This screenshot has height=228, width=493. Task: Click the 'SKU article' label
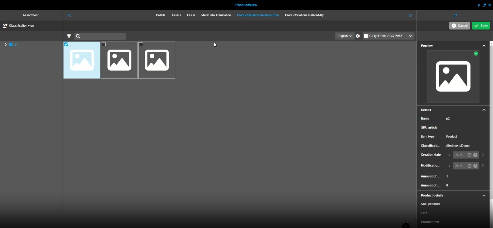(x=429, y=128)
